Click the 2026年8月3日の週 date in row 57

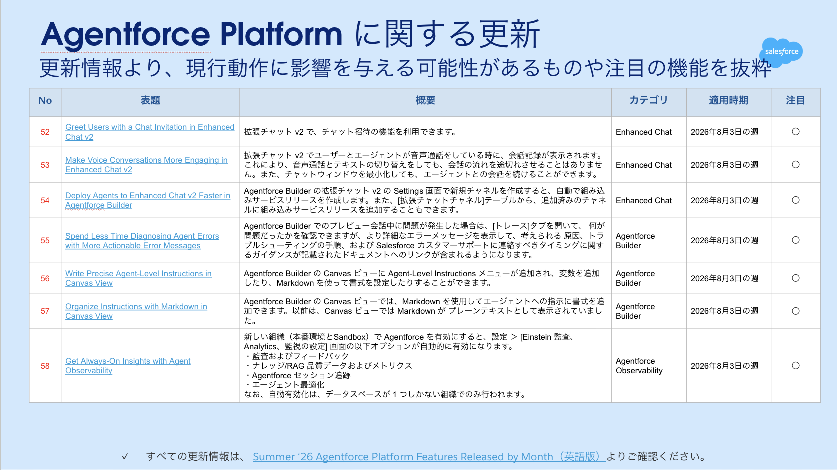[x=724, y=311]
